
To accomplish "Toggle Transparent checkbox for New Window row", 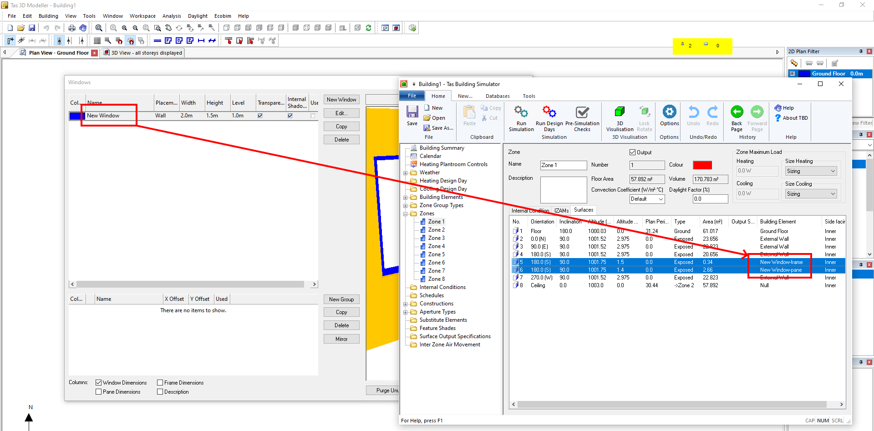I will 260,116.
